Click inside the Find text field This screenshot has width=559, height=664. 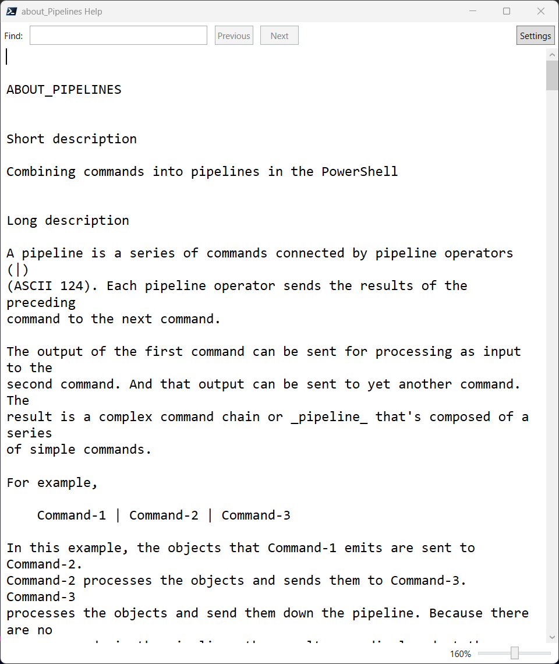tap(118, 36)
